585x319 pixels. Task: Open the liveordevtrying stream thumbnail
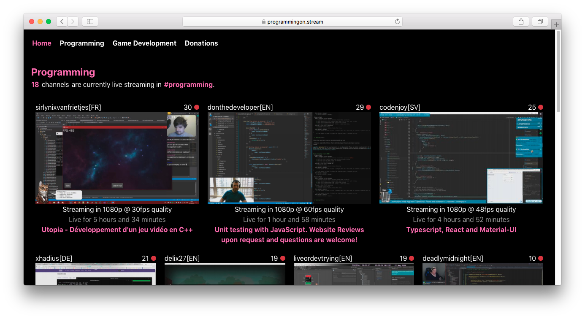point(354,274)
